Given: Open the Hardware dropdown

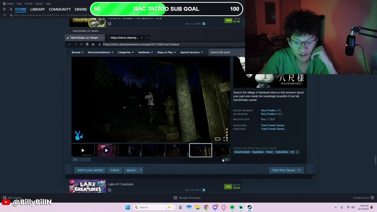Looking at the screenshot, I should tap(145, 52).
